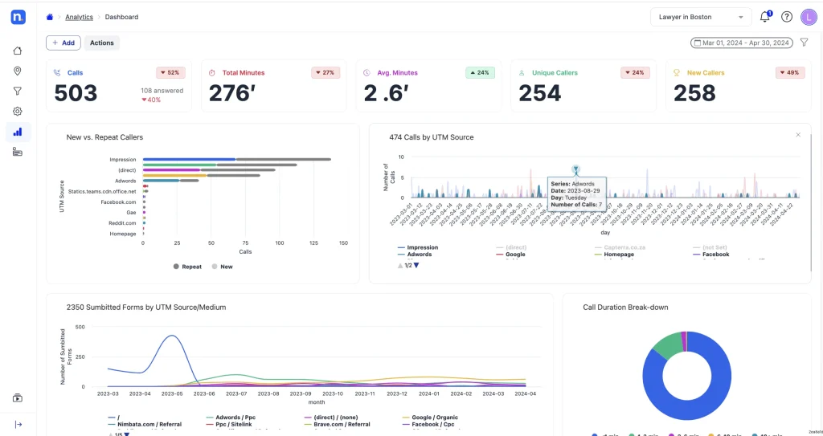This screenshot has width=823, height=436.
Task: Toggle Nimbata.com / Referral legend series
Action: tap(145, 425)
